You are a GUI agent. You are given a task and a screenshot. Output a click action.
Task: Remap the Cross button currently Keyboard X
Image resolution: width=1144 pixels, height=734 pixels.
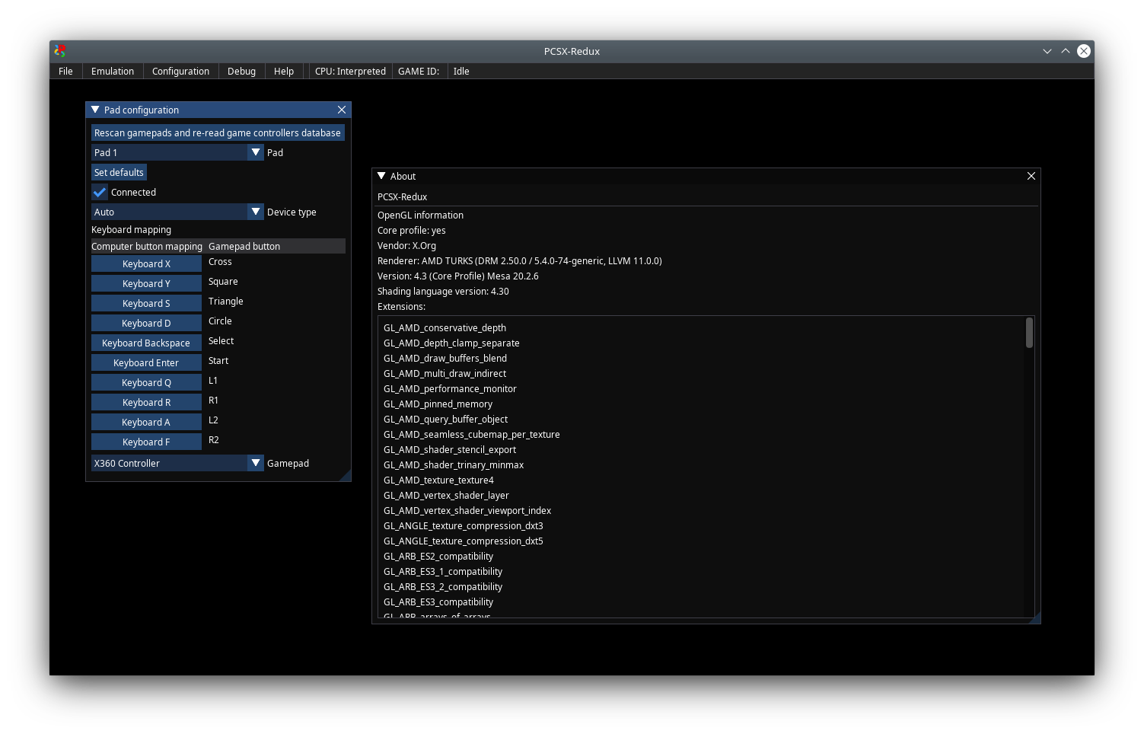(146, 263)
